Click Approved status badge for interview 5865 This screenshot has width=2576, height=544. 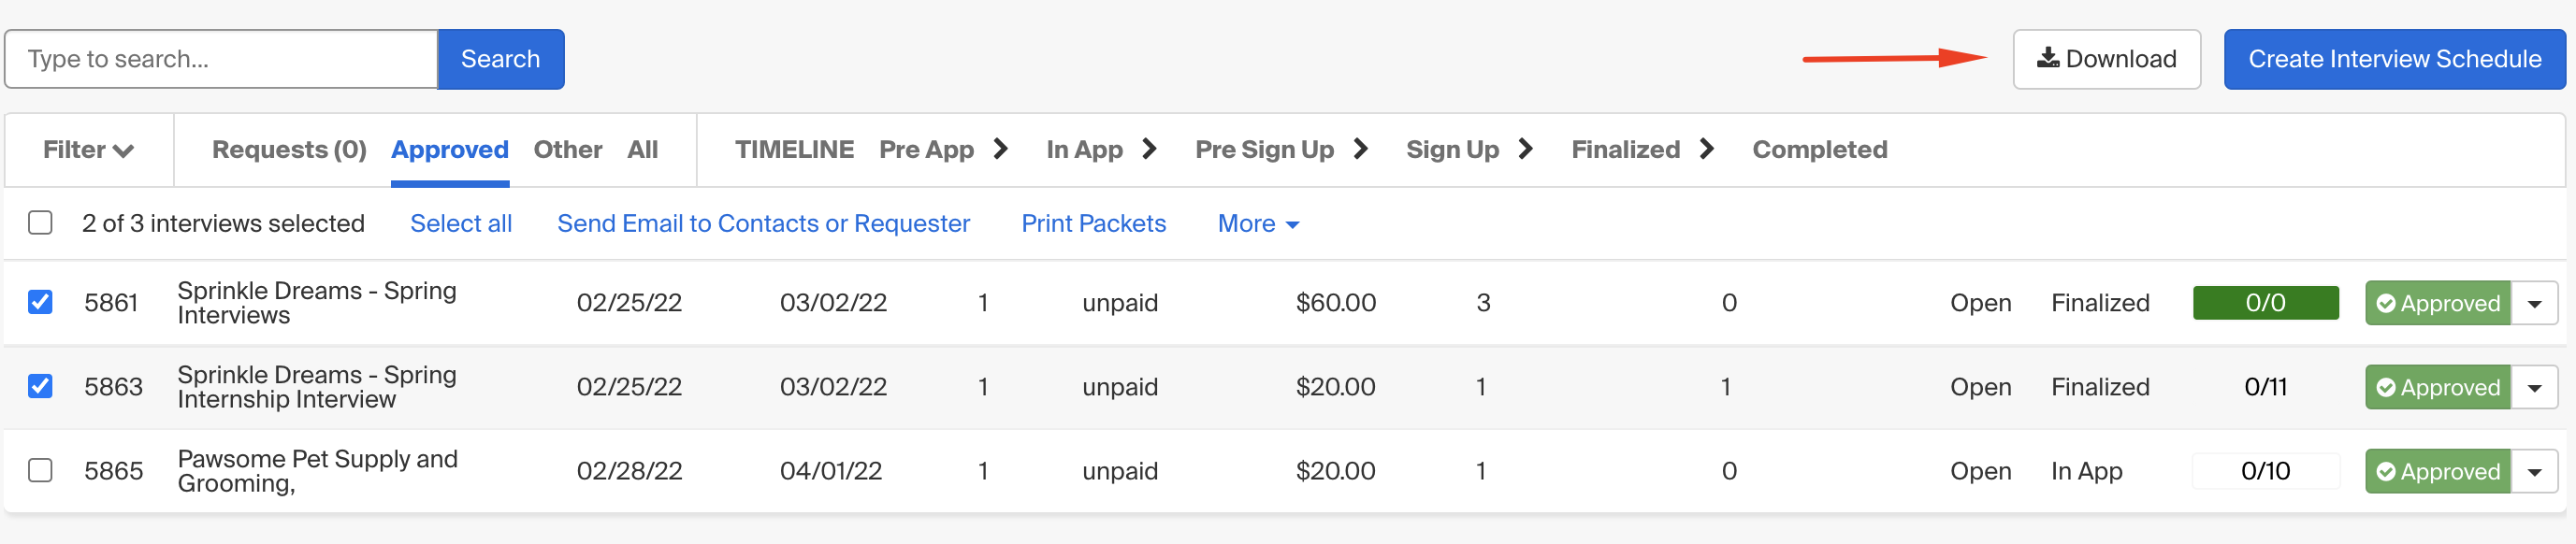tap(2437, 471)
